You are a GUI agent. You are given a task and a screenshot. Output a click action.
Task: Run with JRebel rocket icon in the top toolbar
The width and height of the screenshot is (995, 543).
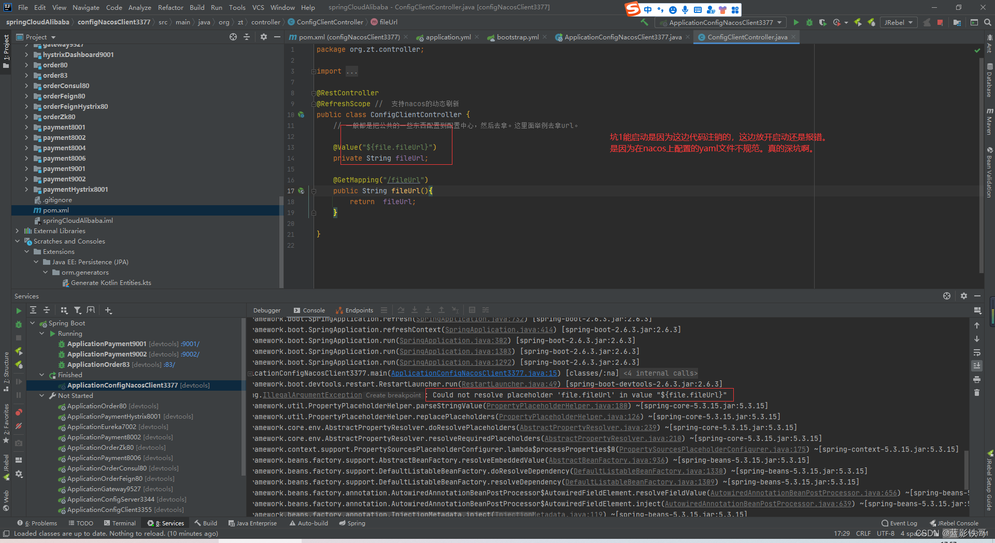(x=858, y=22)
